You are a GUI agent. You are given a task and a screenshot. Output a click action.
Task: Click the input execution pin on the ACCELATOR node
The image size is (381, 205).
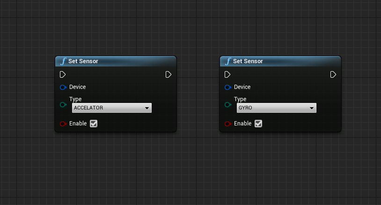click(x=63, y=74)
